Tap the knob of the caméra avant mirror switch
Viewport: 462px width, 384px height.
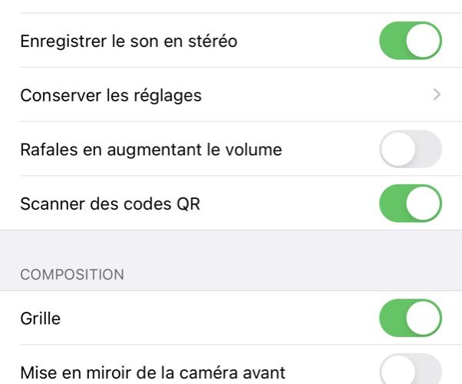click(x=398, y=371)
